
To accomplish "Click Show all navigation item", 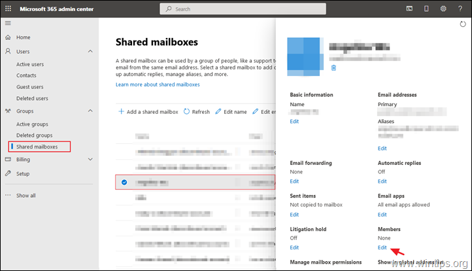I will pos(26,195).
